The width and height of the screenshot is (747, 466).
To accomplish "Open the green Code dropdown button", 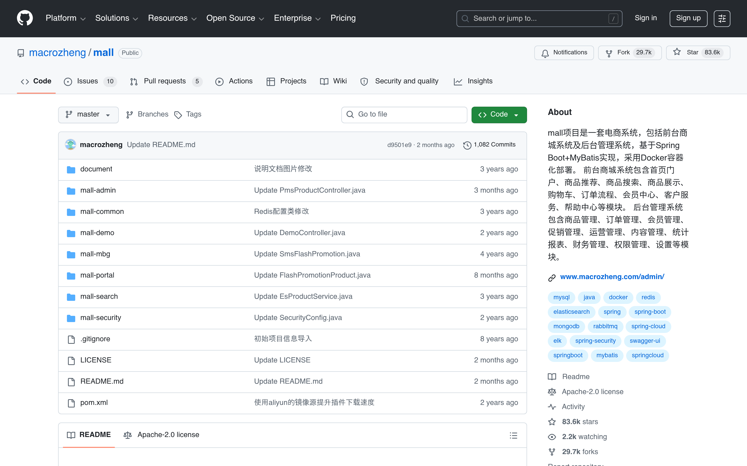I will pyautogui.click(x=499, y=115).
